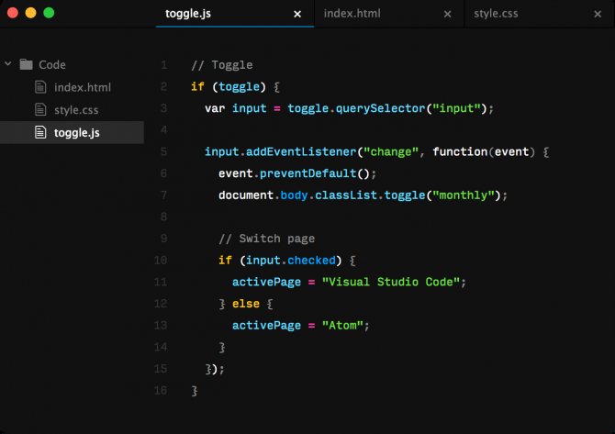The image size is (615, 434).
Task: Open style.css from the file tree
Action: [76, 110]
